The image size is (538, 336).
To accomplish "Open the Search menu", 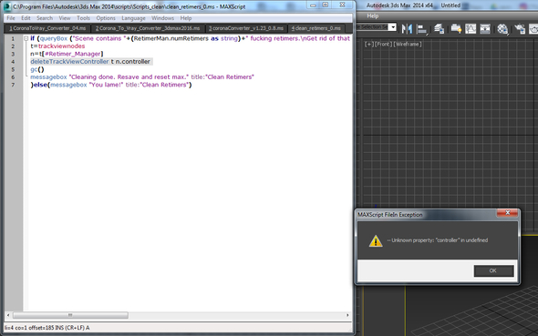I will pos(45,18).
